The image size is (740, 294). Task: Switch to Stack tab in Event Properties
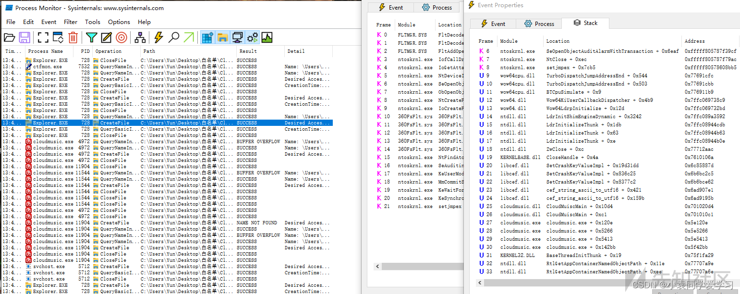pos(586,23)
